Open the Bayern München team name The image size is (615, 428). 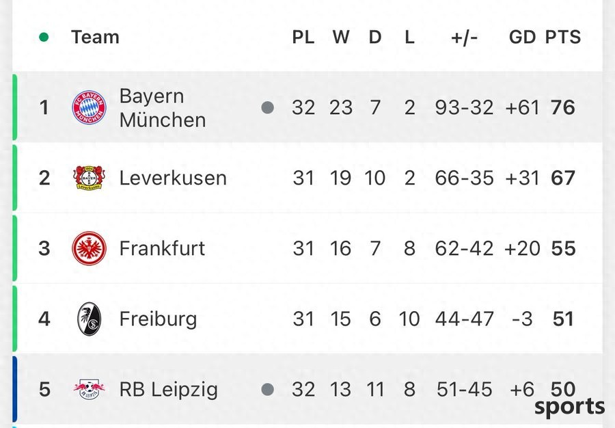[x=163, y=108]
